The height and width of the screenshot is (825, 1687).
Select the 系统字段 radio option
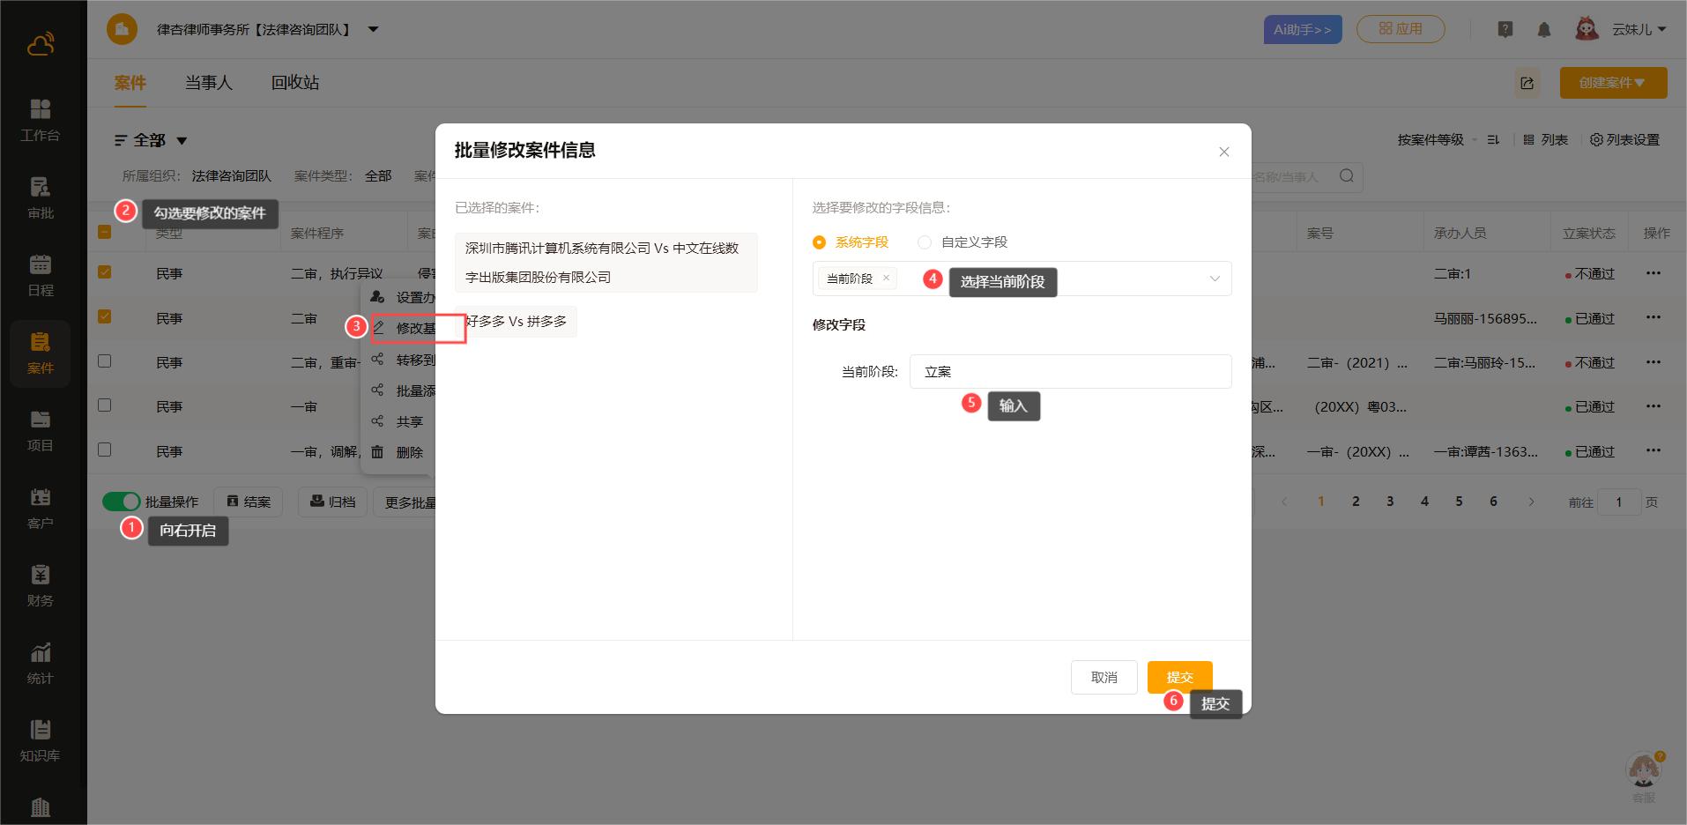point(820,242)
